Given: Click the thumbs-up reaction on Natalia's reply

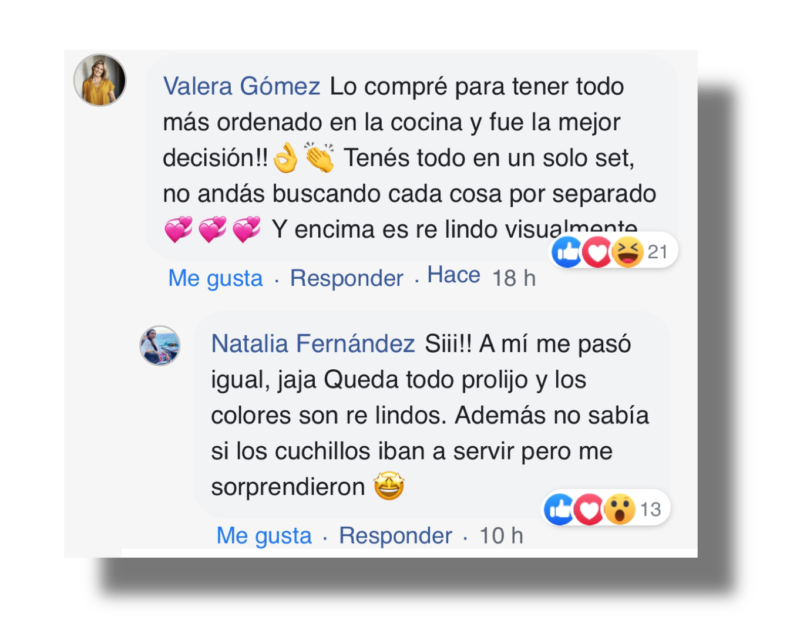Looking at the screenshot, I should point(559,509).
